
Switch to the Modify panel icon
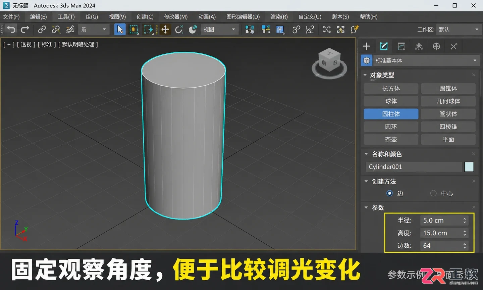[384, 46]
